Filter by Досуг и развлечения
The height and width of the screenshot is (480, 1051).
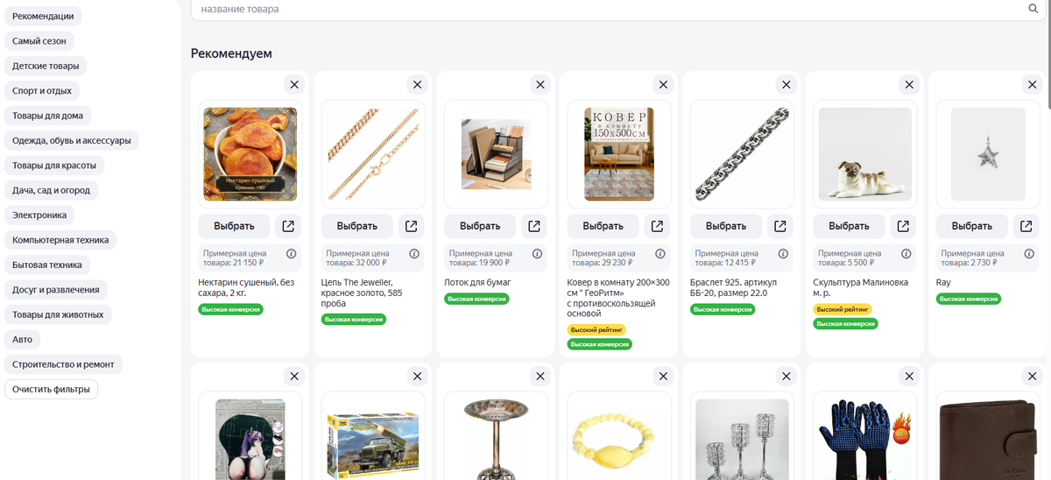point(56,289)
